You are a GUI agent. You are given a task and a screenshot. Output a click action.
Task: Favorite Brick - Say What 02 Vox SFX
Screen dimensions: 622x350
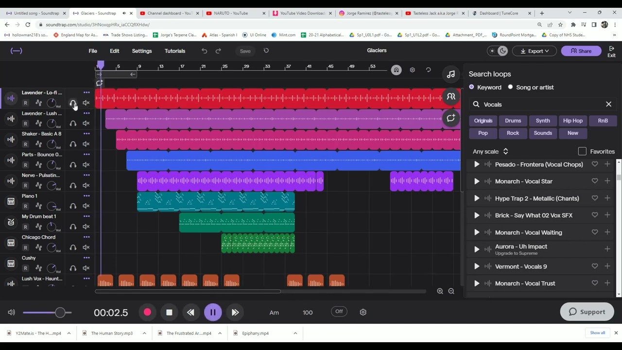tap(595, 215)
